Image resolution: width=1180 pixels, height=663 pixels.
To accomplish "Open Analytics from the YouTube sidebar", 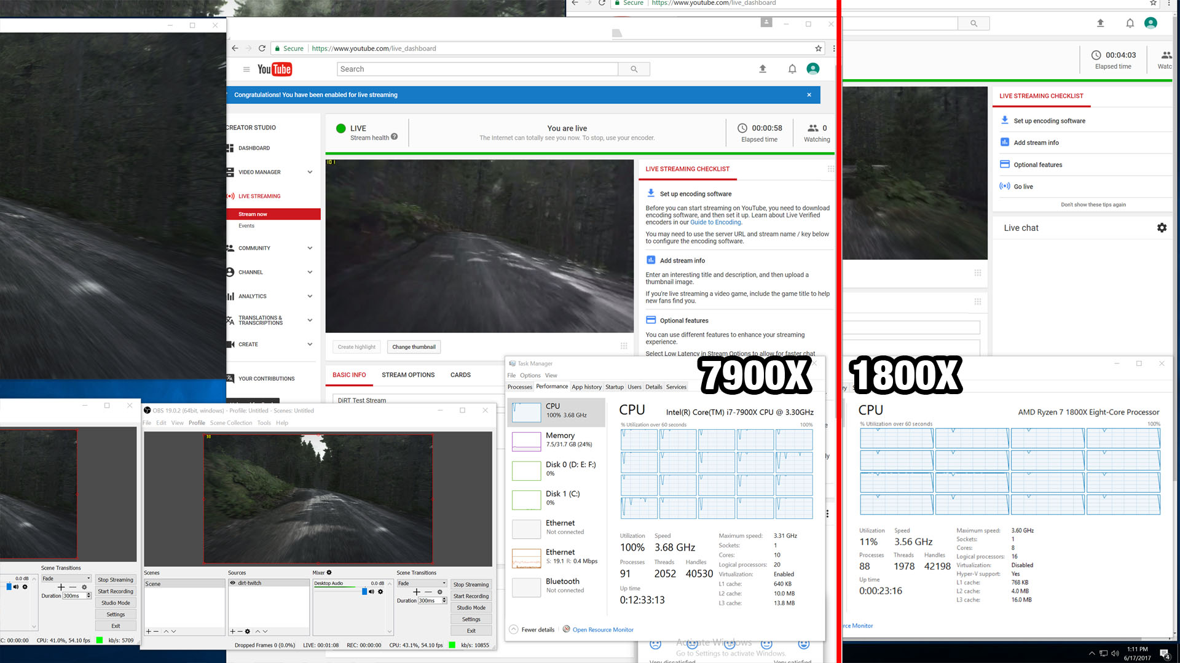I will [x=253, y=296].
